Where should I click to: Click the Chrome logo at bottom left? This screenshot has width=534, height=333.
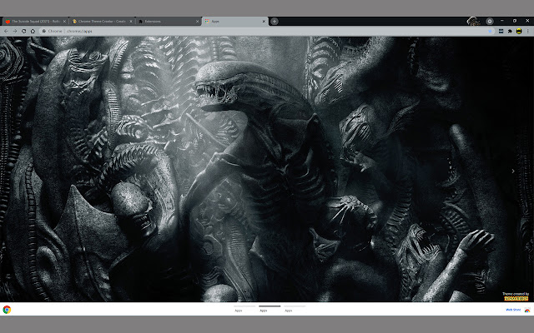click(x=7, y=310)
